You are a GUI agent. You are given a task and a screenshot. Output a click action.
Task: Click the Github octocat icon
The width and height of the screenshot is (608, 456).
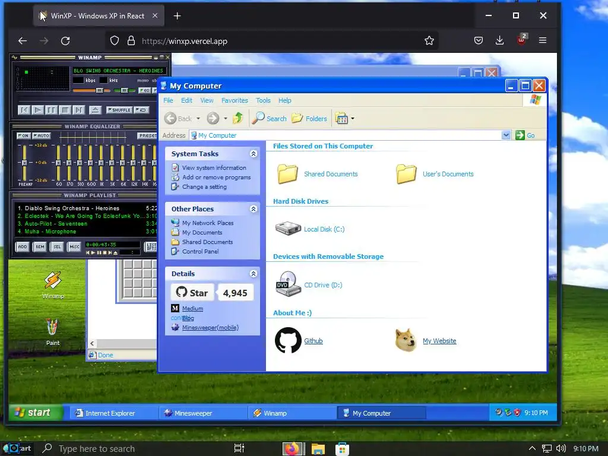[288, 340]
